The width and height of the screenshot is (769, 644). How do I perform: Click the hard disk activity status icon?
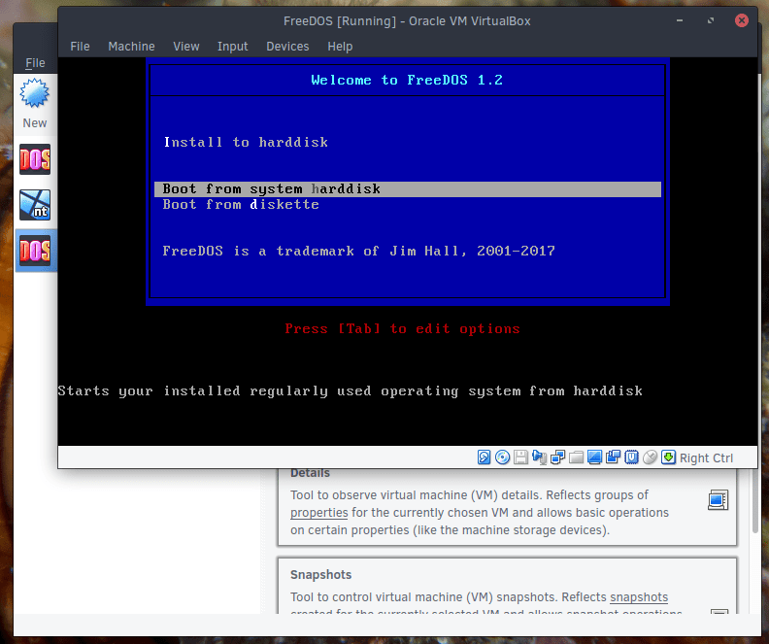(x=484, y=458)
